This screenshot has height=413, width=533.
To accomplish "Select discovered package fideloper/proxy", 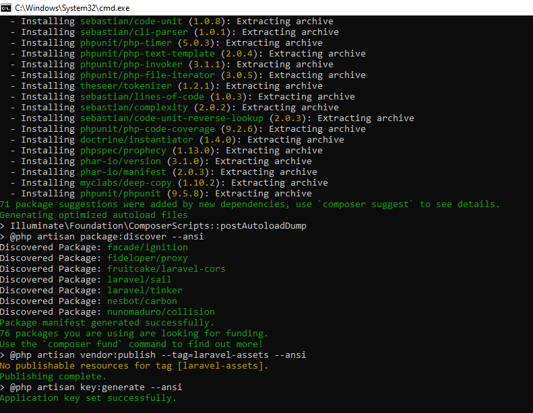I will click(148, 258).
